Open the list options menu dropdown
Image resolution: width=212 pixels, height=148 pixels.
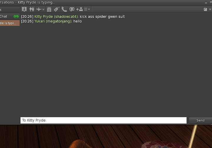click(x=87, y=9)
